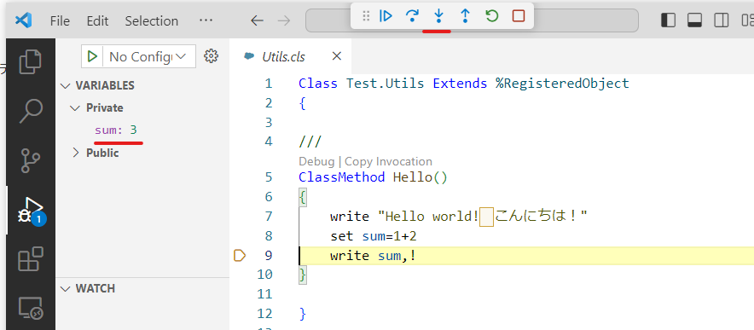Toggle the secondary side bar layout icon
The image size is (754, 330).
pos(722,20)
